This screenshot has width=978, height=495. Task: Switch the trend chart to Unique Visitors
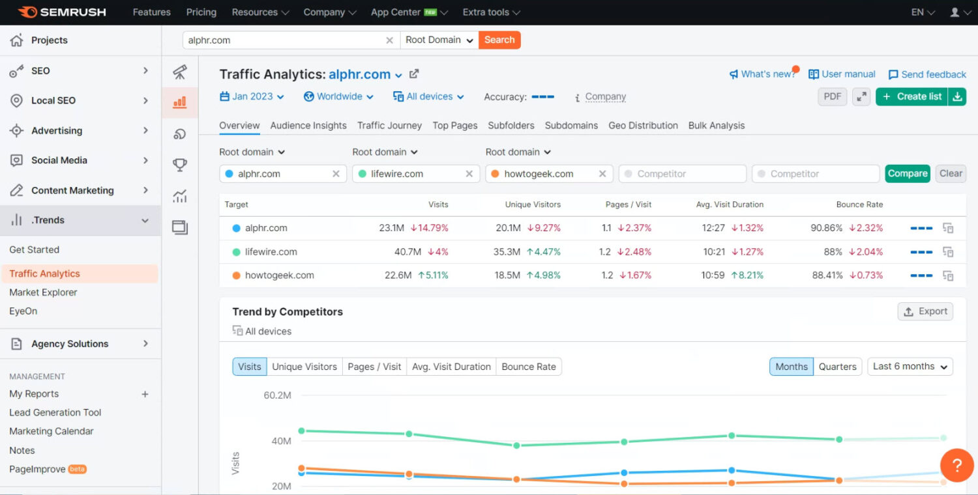(304, 367)
